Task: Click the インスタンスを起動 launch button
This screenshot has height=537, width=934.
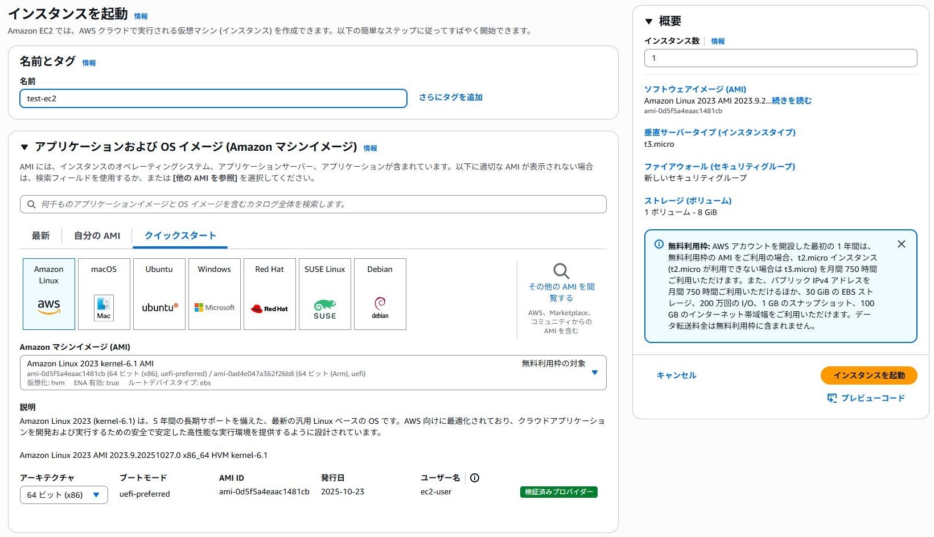Action: click(869, 375)
